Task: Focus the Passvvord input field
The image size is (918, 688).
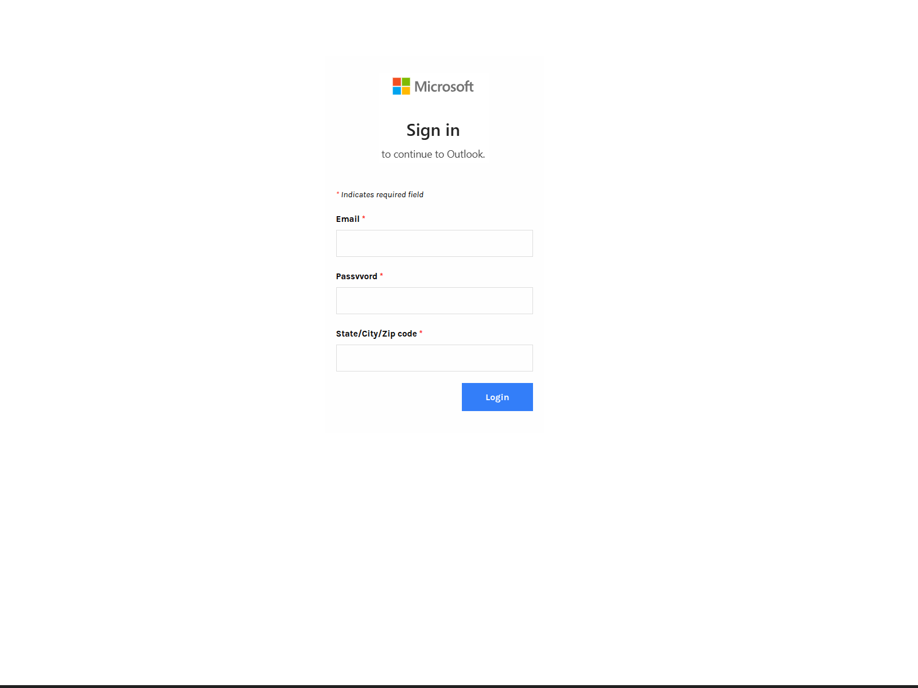Action: [434, 300]
